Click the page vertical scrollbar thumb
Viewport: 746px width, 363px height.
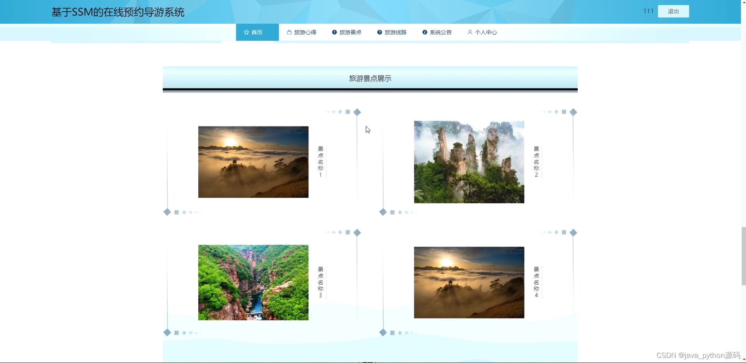tap(743, 256)
